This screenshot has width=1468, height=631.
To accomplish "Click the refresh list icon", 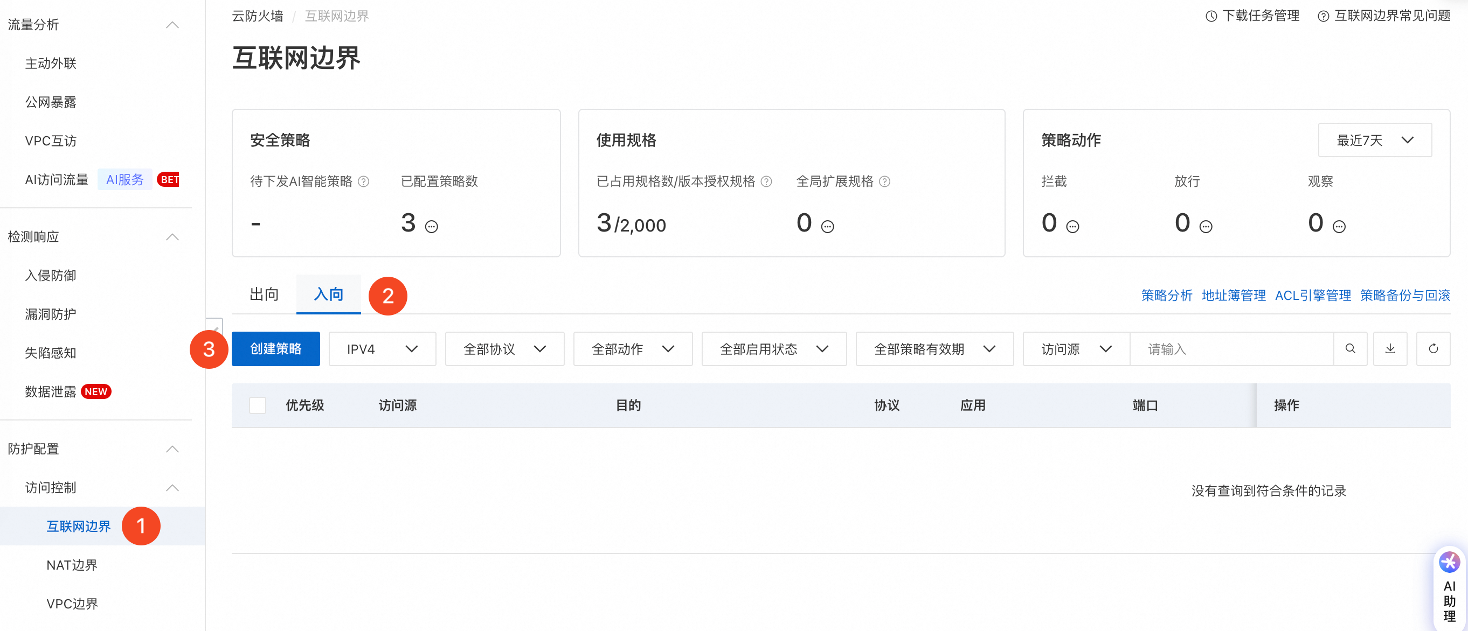I will 1433,348.
